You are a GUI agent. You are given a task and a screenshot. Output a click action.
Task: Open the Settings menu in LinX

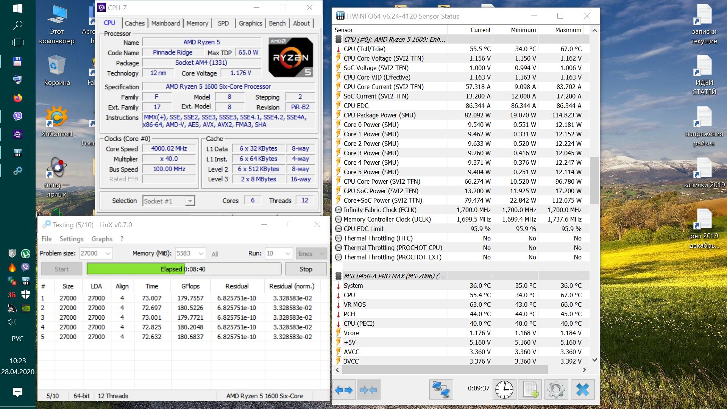[71, 239]
